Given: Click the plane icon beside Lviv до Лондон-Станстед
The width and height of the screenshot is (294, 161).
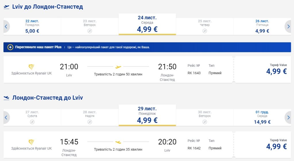Looking at the screenshot, I should point(6,7).
